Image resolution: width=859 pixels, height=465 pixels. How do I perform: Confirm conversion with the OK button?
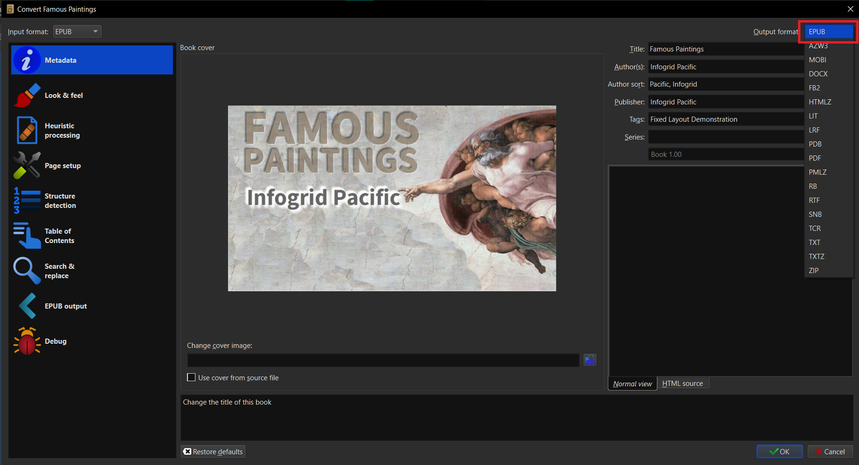(x=779, y=451)
